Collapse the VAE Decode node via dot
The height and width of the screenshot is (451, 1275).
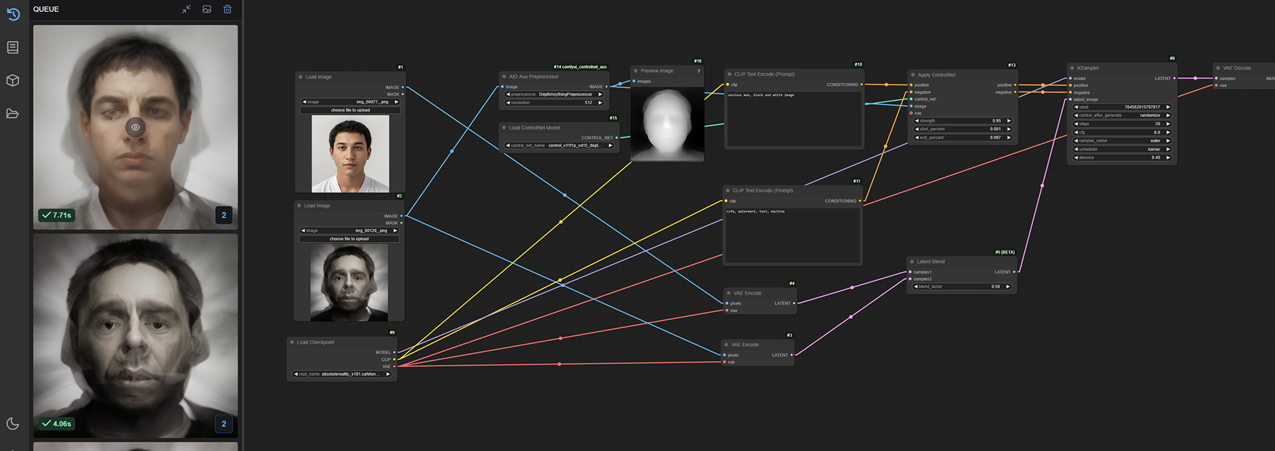pos(1218,68)
